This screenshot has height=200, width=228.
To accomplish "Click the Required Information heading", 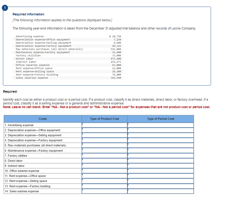I will (28, 14).
